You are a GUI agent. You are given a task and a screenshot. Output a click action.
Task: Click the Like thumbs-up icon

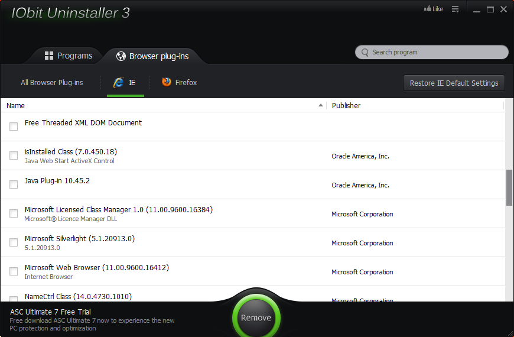coord(428,8)
